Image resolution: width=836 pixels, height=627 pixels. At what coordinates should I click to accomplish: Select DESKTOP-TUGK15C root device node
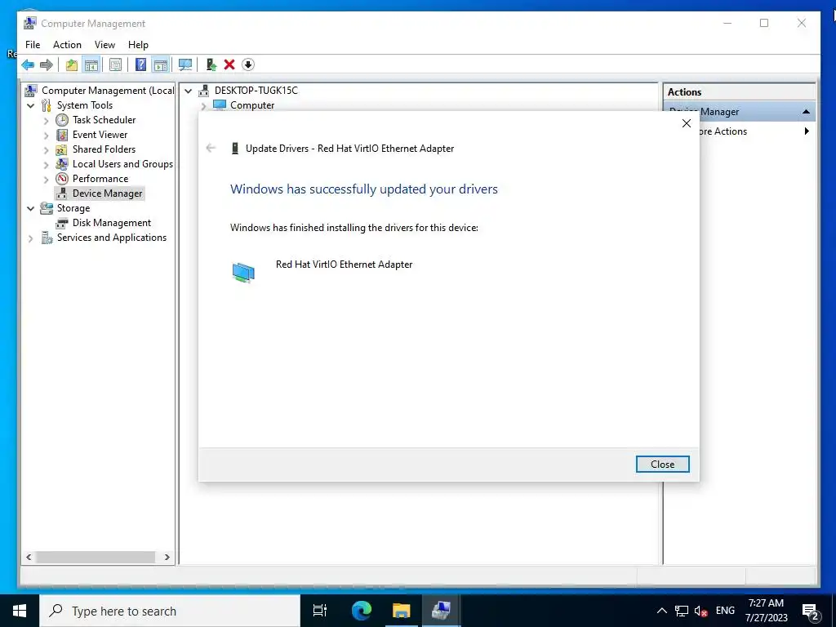click(x=256, y=91)
